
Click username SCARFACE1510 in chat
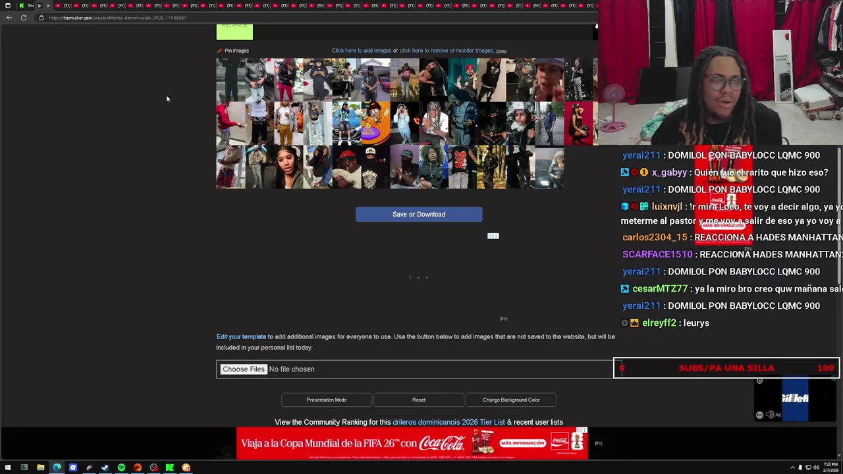tap(657, 254)
